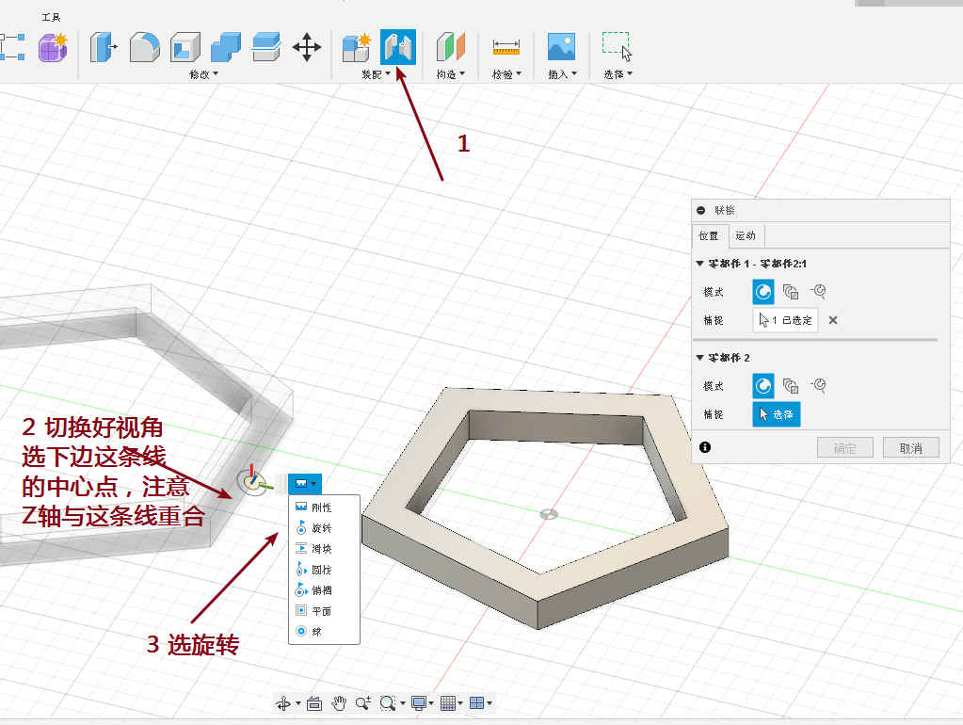The height and width of the screenshot is (725, 963).
Task: Clear 零部件 1 selection with X
Action: [833, 320]
